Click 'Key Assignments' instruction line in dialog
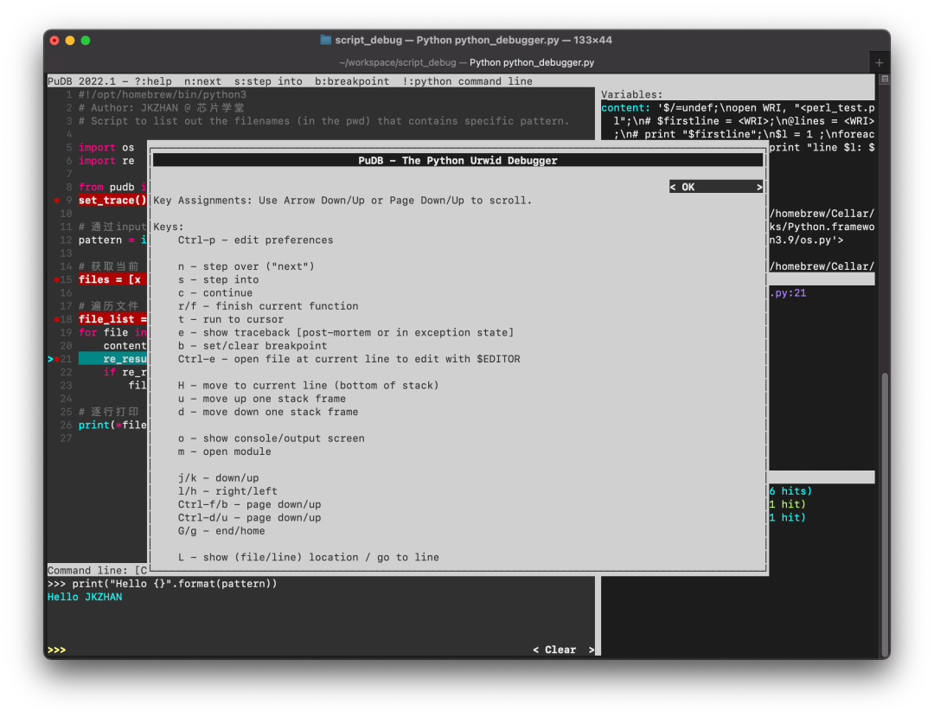 click(x=342, y=201)
